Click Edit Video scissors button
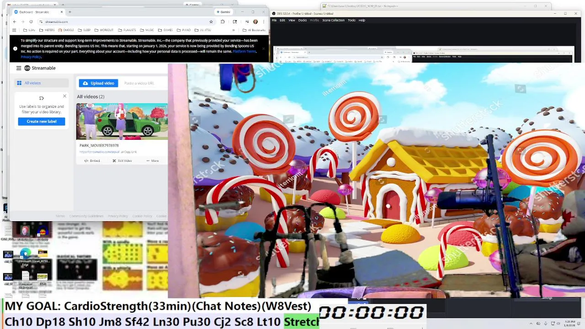Image resolution: width=585 pixels, height=329 pixels. 122,161
